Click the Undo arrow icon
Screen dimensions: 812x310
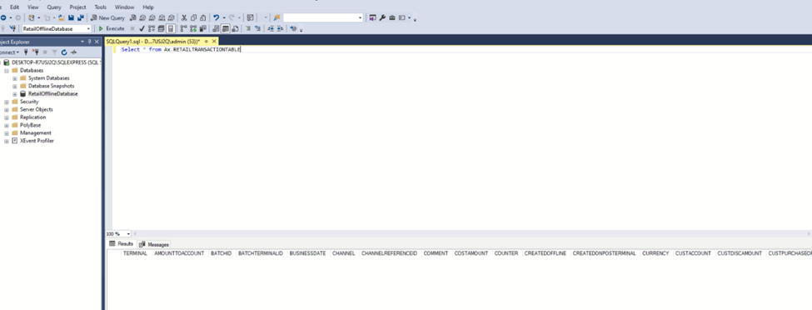(216, 17)
